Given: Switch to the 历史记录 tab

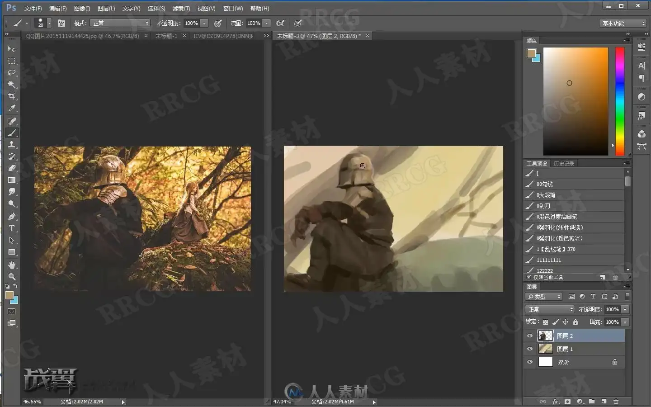Looking at the screenshot, I should click(564, 164).
